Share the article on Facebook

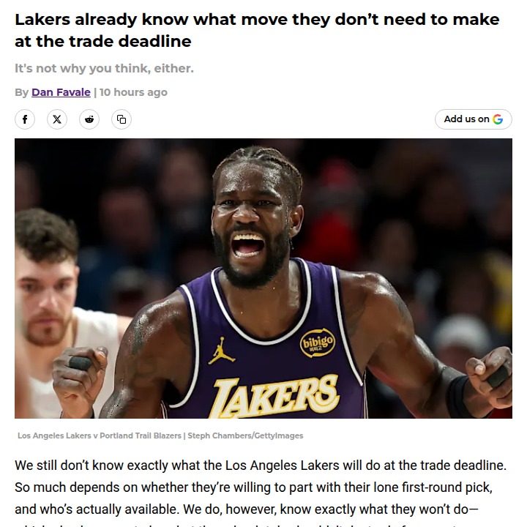tap(25, 119)
